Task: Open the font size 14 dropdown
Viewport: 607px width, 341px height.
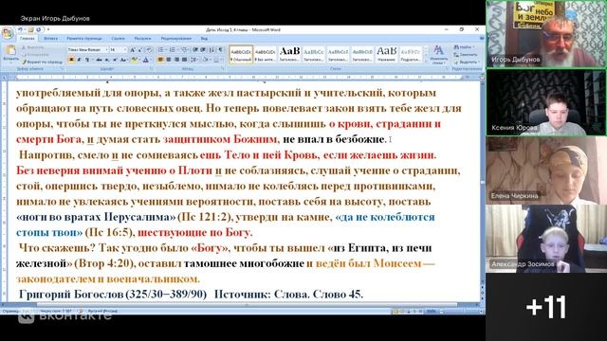Action: [125, 50]
